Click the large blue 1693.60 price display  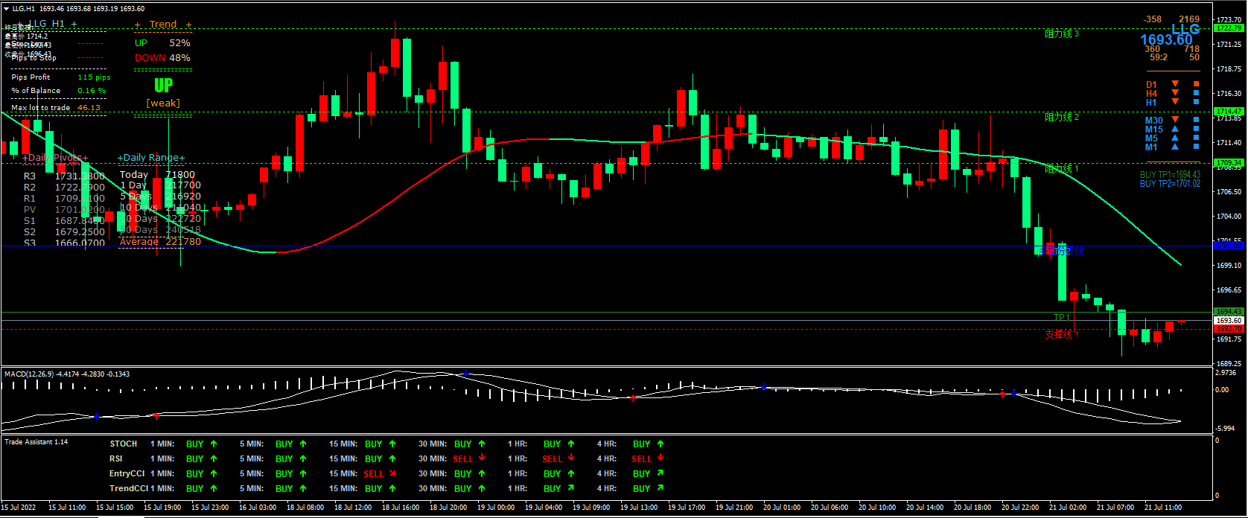tap(1166, 40)
